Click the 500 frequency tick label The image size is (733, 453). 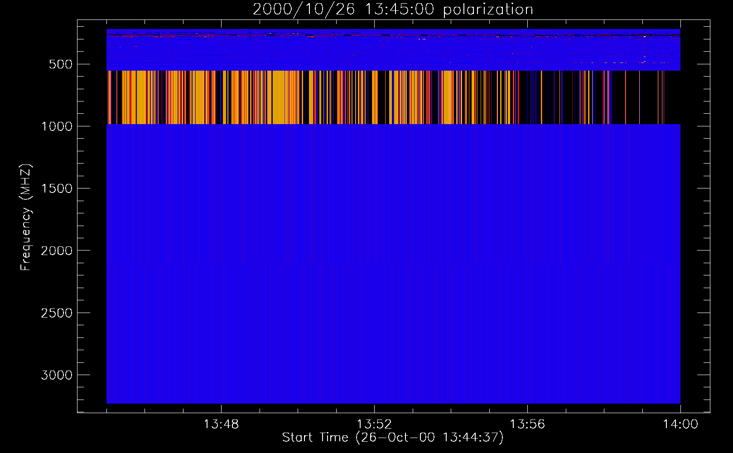tap(61, 64)
